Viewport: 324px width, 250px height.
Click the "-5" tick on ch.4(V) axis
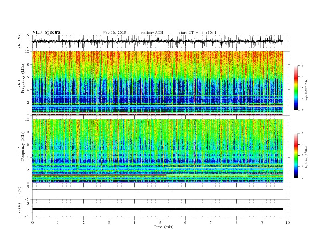27,216
